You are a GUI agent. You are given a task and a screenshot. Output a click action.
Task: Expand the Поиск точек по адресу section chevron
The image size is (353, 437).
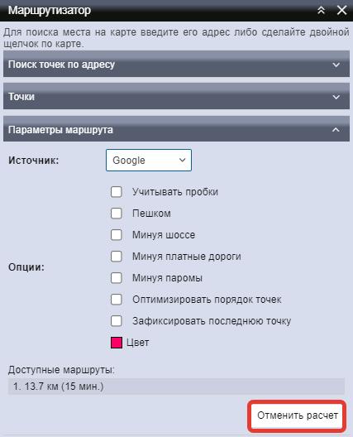(x=336, y=65)
